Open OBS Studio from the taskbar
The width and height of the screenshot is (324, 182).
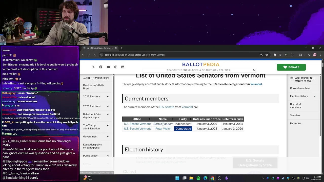coord(219,178)
